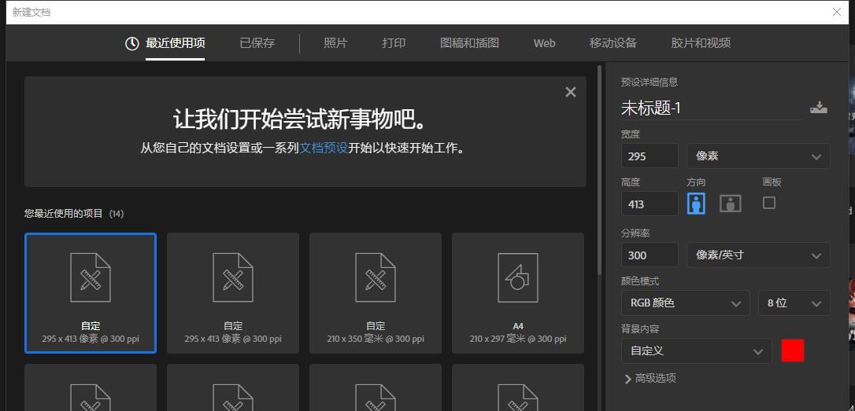The width and height of the screenshot is (855, 411).
Task: Open the resolution unit 像素/英寸 dropdown
Action: click(x=758, y=255)
